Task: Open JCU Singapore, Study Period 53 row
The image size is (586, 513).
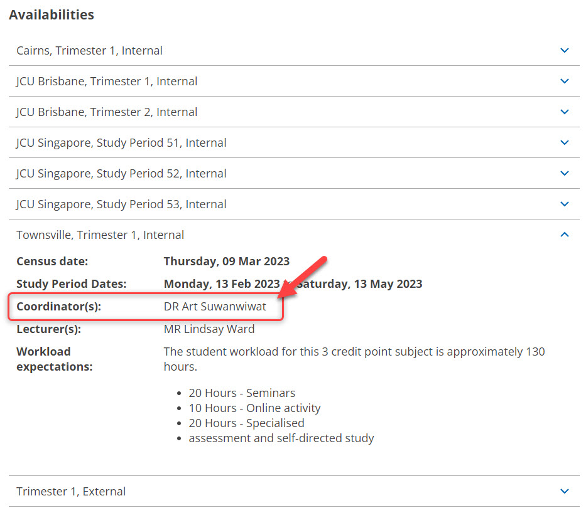Action: point(294,204)
